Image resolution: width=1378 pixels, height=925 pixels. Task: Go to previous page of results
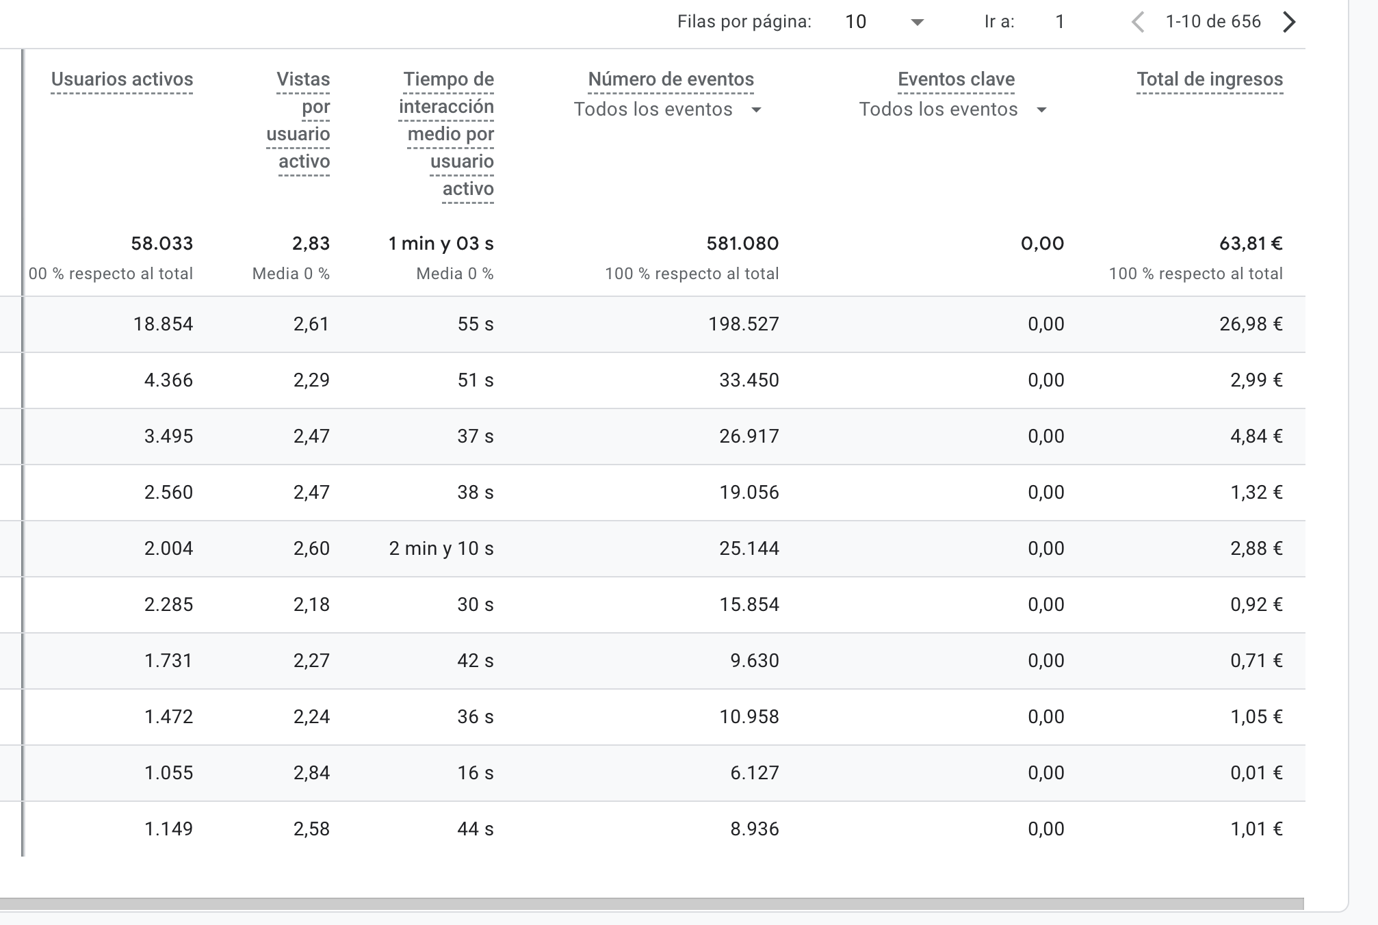pos(1138,22)
